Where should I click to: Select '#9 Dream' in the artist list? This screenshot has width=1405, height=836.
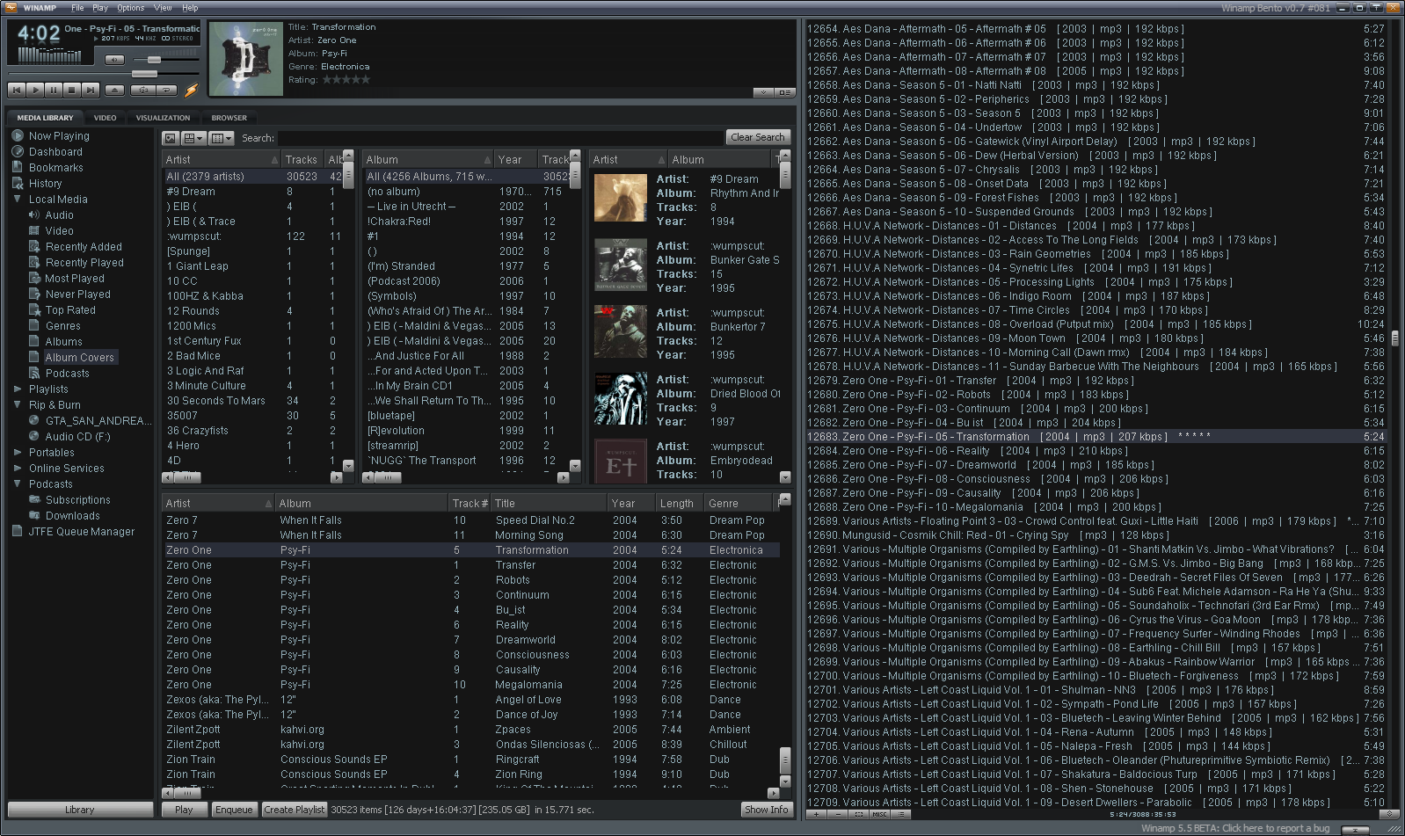point(253,192)
